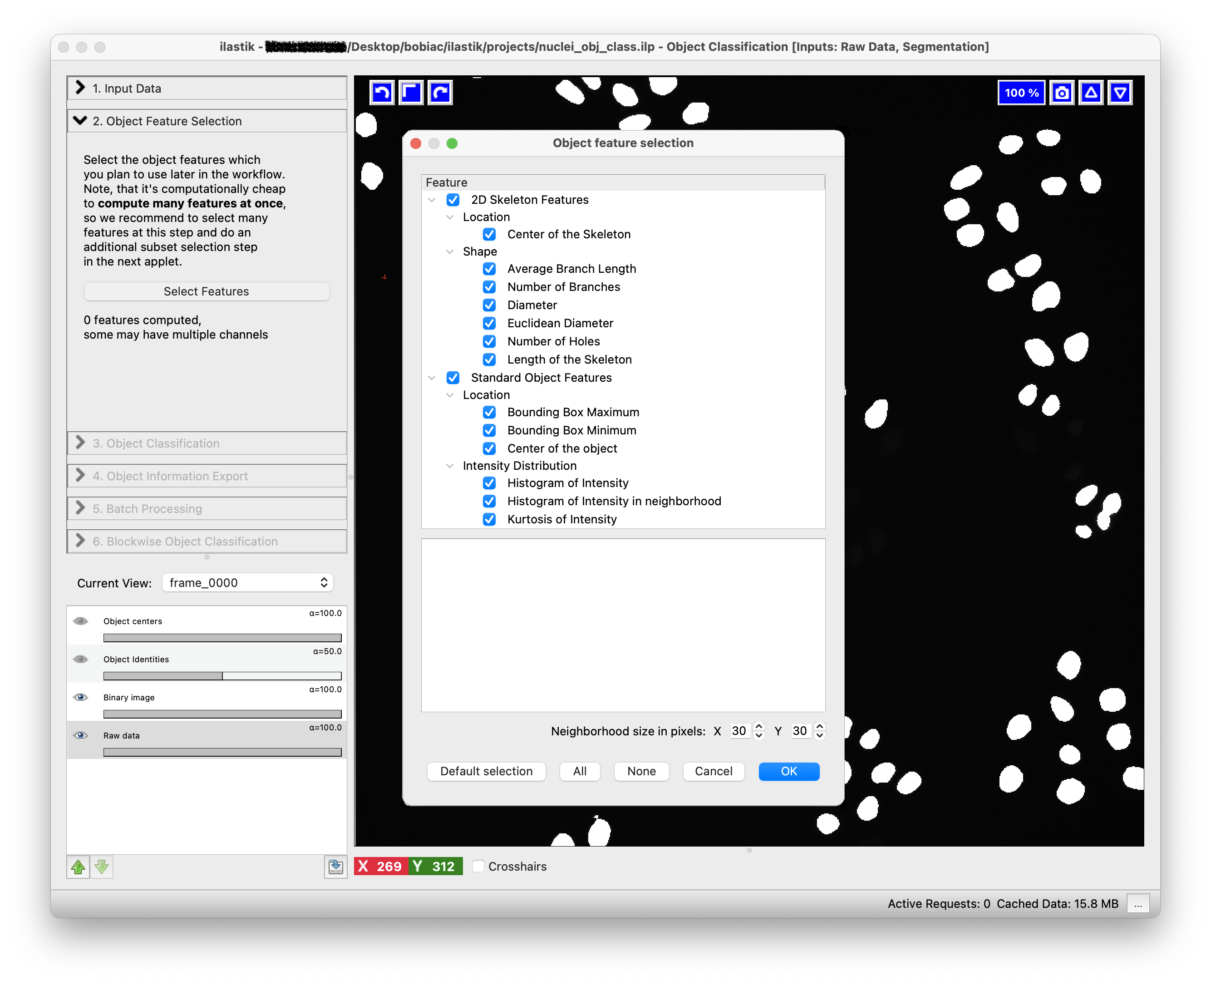This screenshot has height=985, width=1211.
Task: Click the camera snapshot icon
Action: (1062, 93)
